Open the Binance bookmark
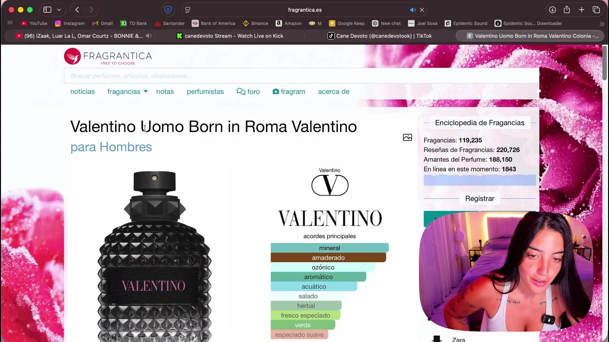Screen dimensions: 609x342 (255, 23)
